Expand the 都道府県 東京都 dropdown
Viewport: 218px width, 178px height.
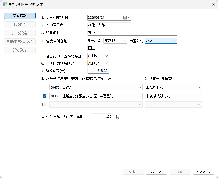coord(115,41)
